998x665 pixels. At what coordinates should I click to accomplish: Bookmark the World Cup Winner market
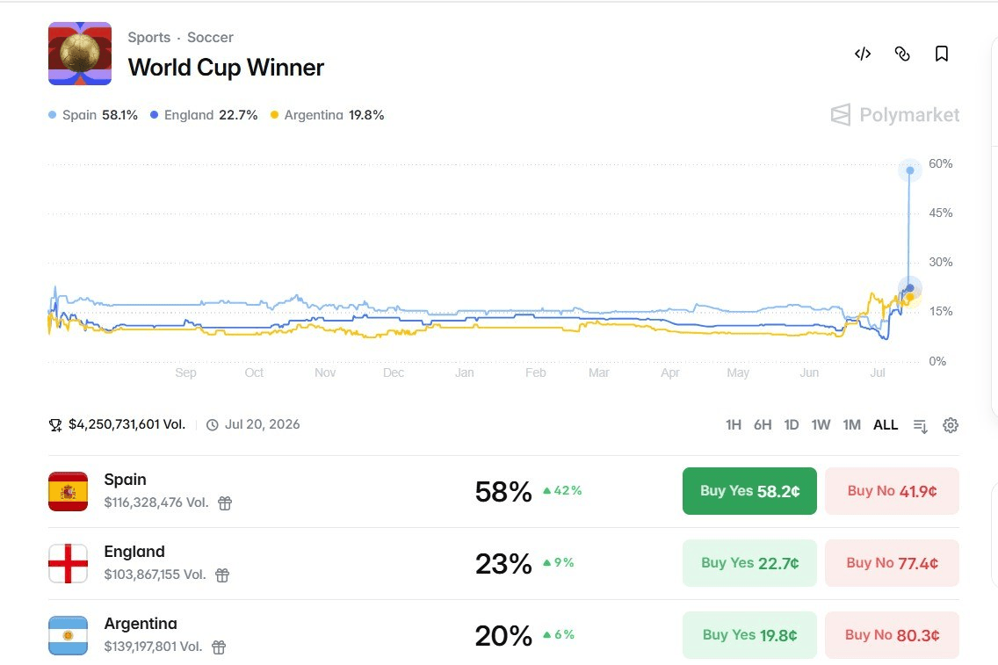pos(942,54)
